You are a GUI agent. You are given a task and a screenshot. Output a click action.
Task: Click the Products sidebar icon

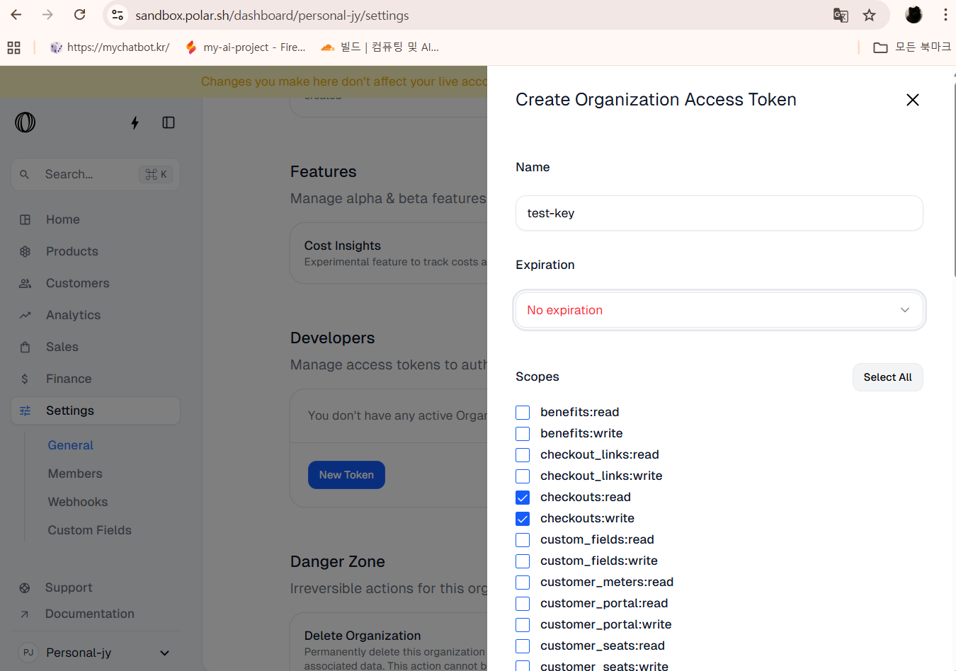[x=25, y=251]
